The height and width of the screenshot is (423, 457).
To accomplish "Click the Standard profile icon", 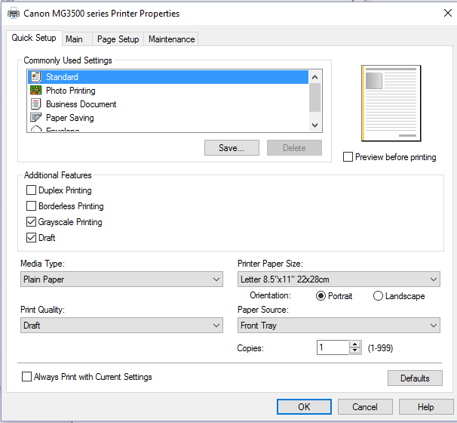I will [x=36, y=77].
